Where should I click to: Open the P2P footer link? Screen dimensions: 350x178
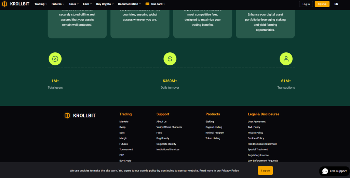point(122,155)
